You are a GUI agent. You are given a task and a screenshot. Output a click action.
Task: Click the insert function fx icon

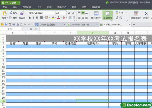point(35,29)
